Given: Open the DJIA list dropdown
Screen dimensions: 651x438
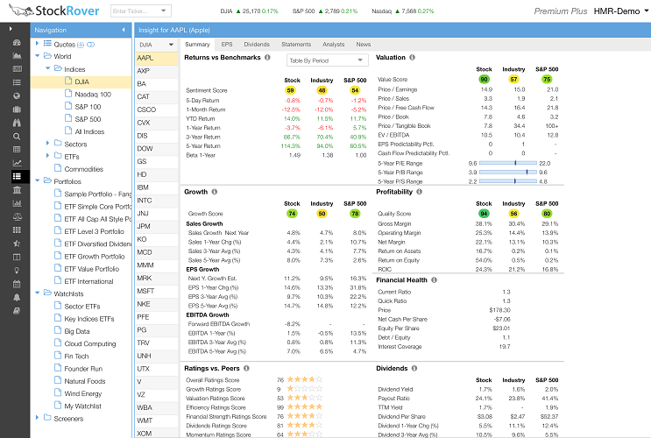Looking at the screenshot, I should [155, 44].
